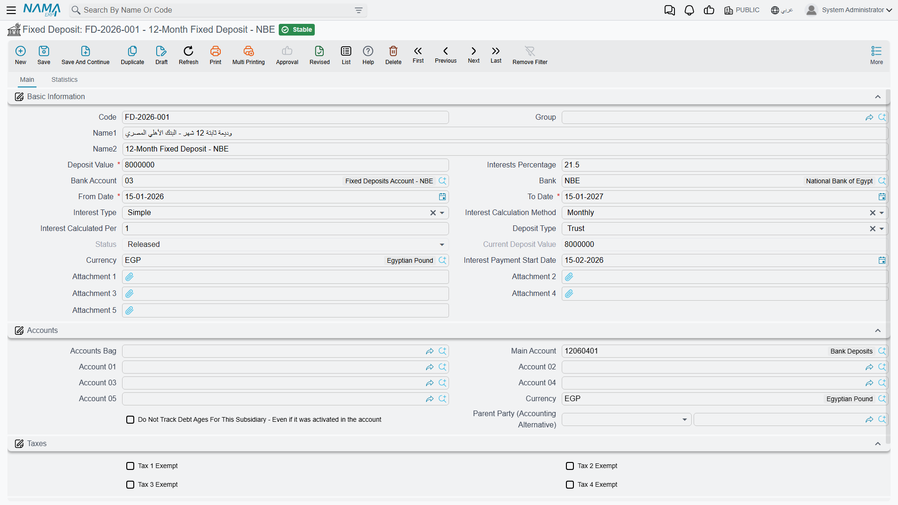Click the Attachment 1 paperclip

130,277
